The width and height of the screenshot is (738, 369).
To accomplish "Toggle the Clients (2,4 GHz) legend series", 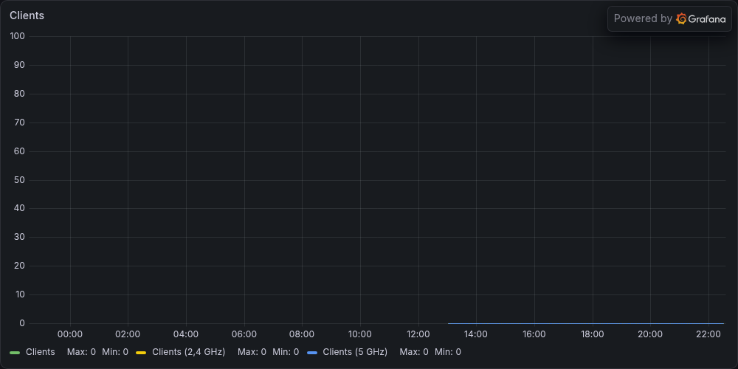I will (x=189, y=352).
